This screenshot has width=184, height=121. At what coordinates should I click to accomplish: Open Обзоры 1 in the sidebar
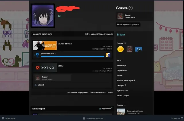click(x=121, y=85)
